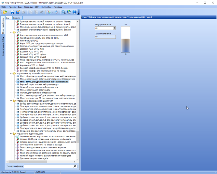
Task: Collapse the Управление охлаждением двигателя group
Action: [11, 101]
